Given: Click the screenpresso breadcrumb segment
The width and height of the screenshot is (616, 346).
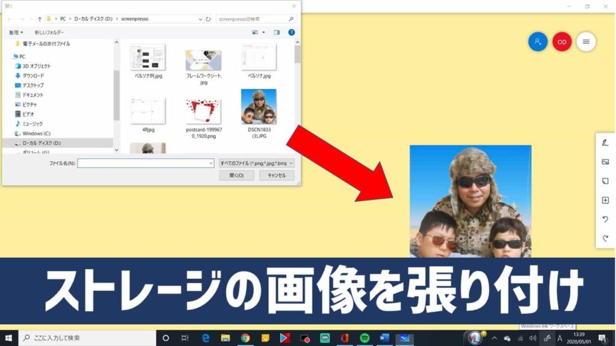Looking at the screenshot, I should coord(135,19).
